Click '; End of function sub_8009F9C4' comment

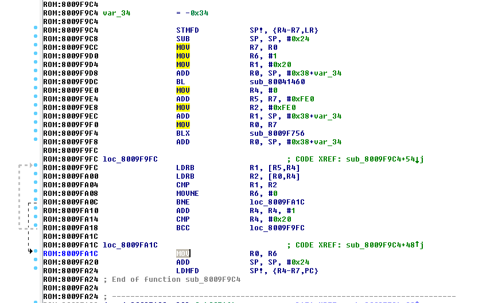(172, 280)
